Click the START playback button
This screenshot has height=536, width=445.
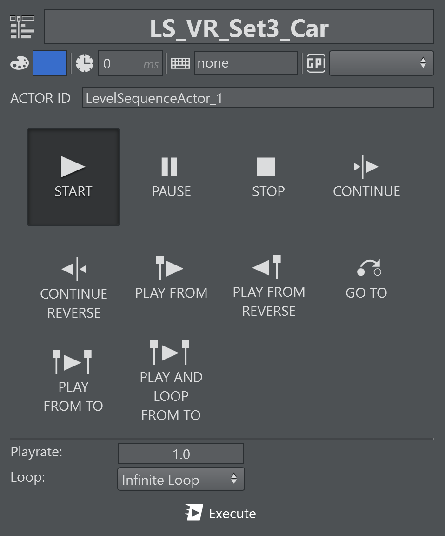pyautogui.click(x=73, y=177)
